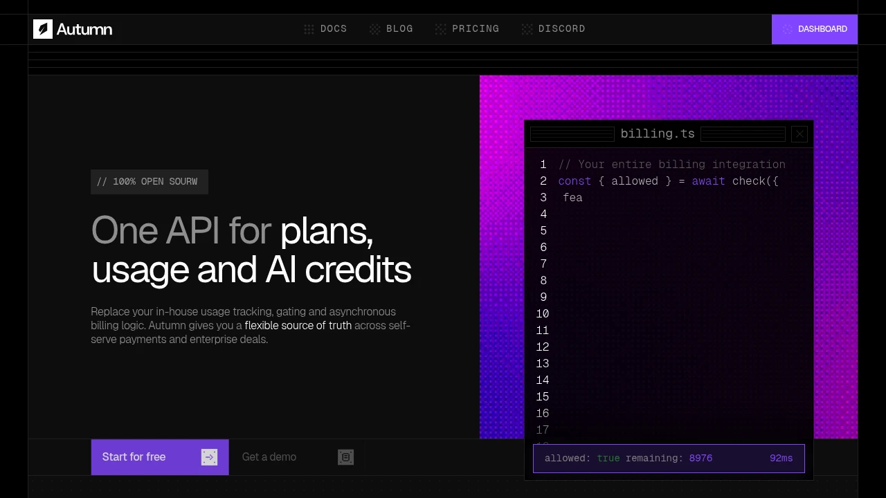Click the billing.ts file title
This screenshot has height=498, width=886.
pyautogui.click(x=658, y=134)
